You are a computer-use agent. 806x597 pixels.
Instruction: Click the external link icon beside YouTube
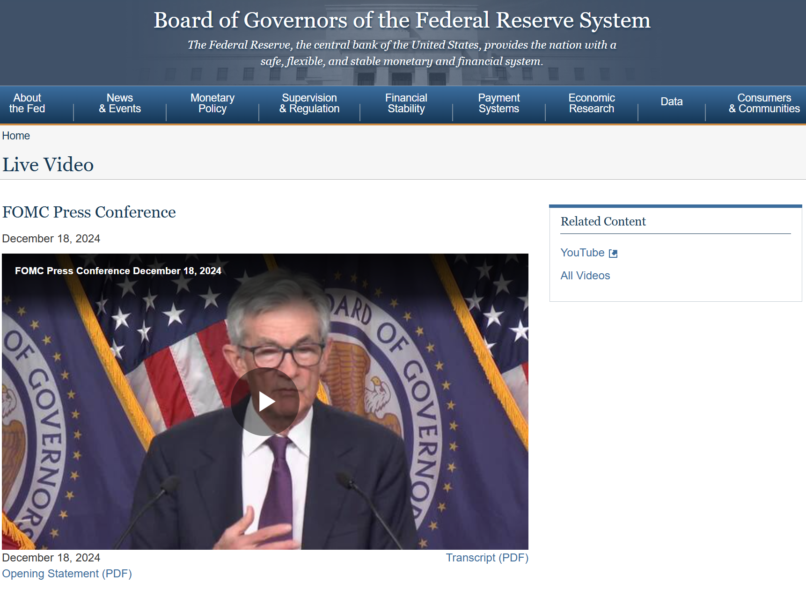(x=613, y=254)
